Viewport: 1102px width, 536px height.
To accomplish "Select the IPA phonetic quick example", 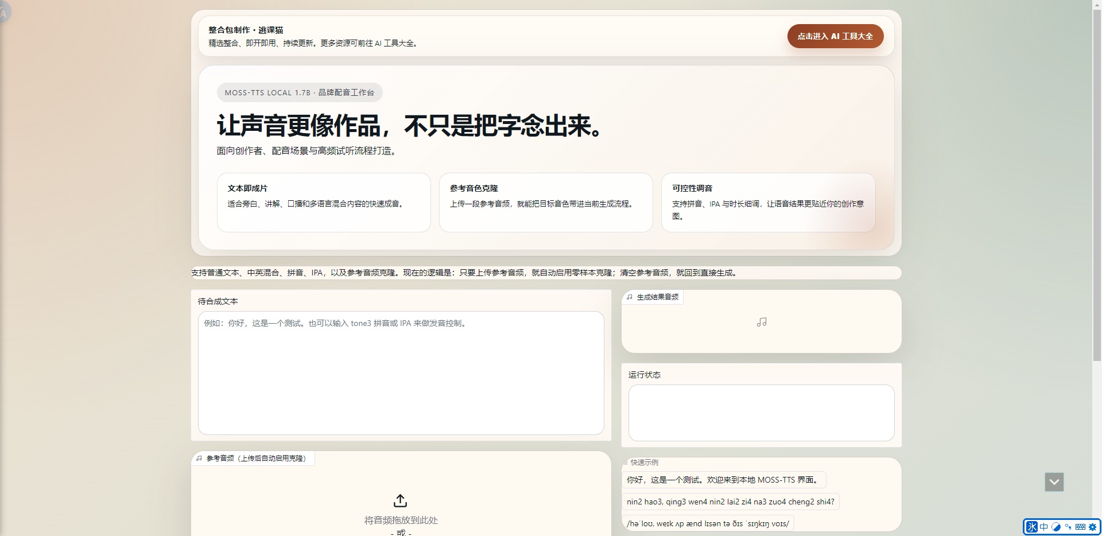I will point(708,523).
